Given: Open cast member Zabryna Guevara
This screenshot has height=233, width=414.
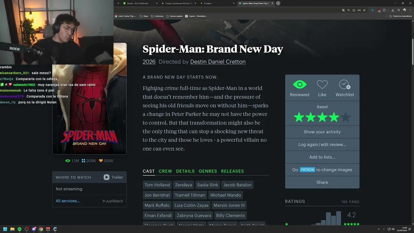Looking at the screenshot, I should [194, 216].
